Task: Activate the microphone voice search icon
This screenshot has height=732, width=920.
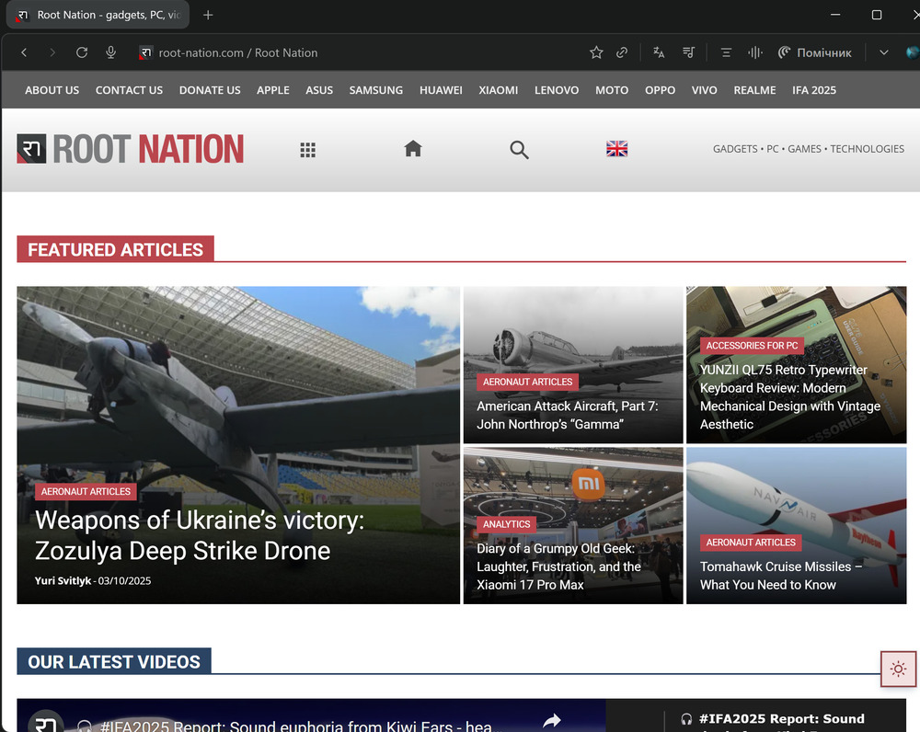Action: (x=110, y=52)
